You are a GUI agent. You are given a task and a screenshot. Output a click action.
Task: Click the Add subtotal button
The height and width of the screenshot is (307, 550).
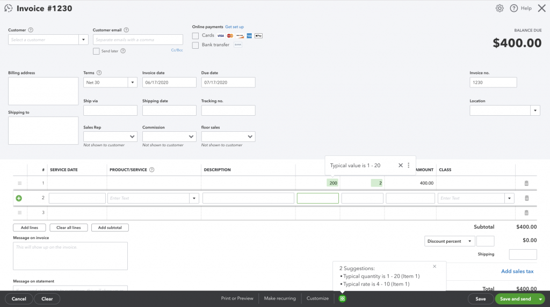110,228
